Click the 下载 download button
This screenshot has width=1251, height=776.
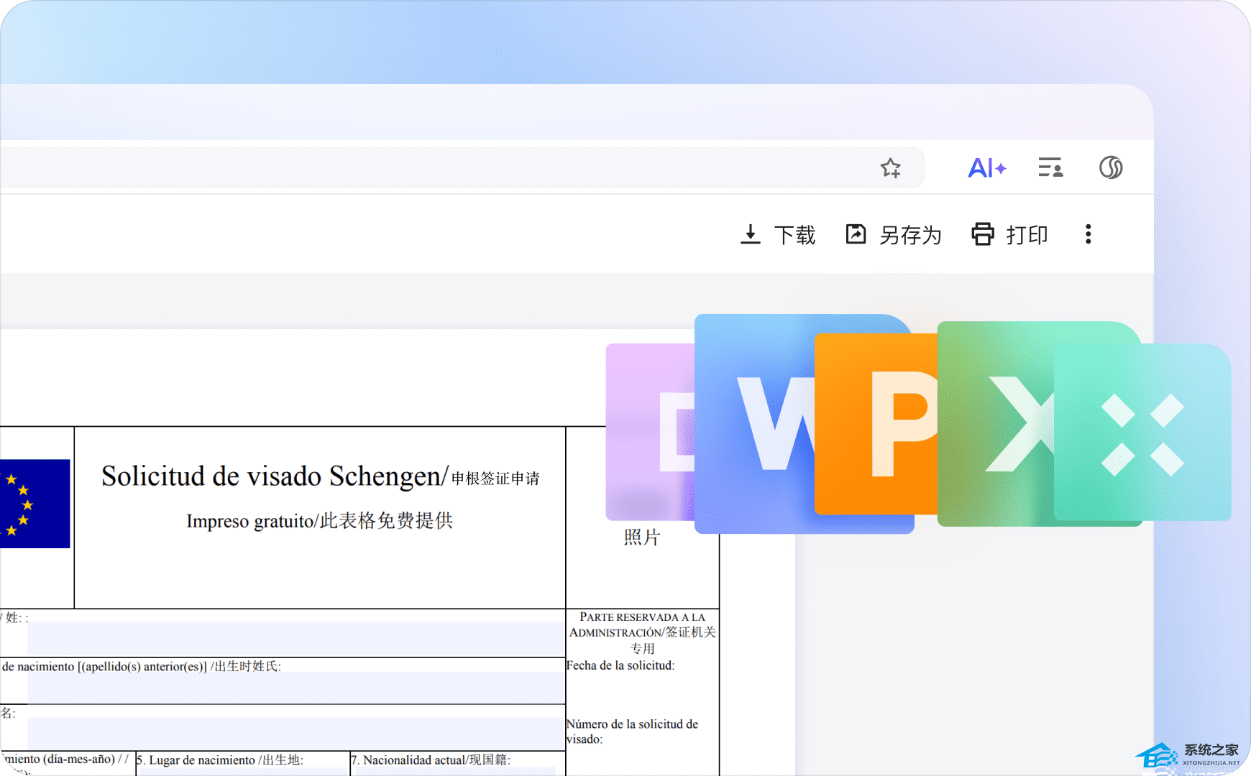click(778, 235)
